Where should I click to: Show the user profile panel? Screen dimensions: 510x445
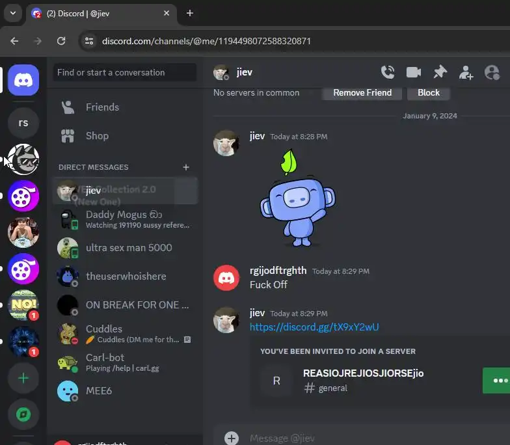tap(492, 72)
